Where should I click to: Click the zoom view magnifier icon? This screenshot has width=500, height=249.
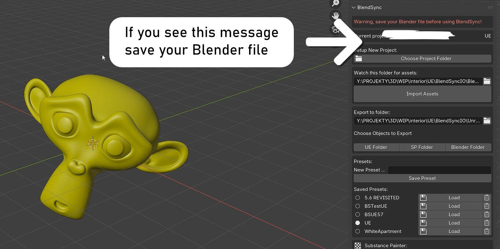point(336,3)
